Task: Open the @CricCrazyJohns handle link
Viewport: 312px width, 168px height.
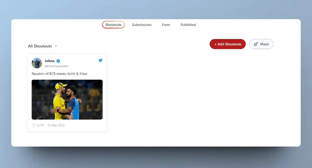Action: point(57,66)
